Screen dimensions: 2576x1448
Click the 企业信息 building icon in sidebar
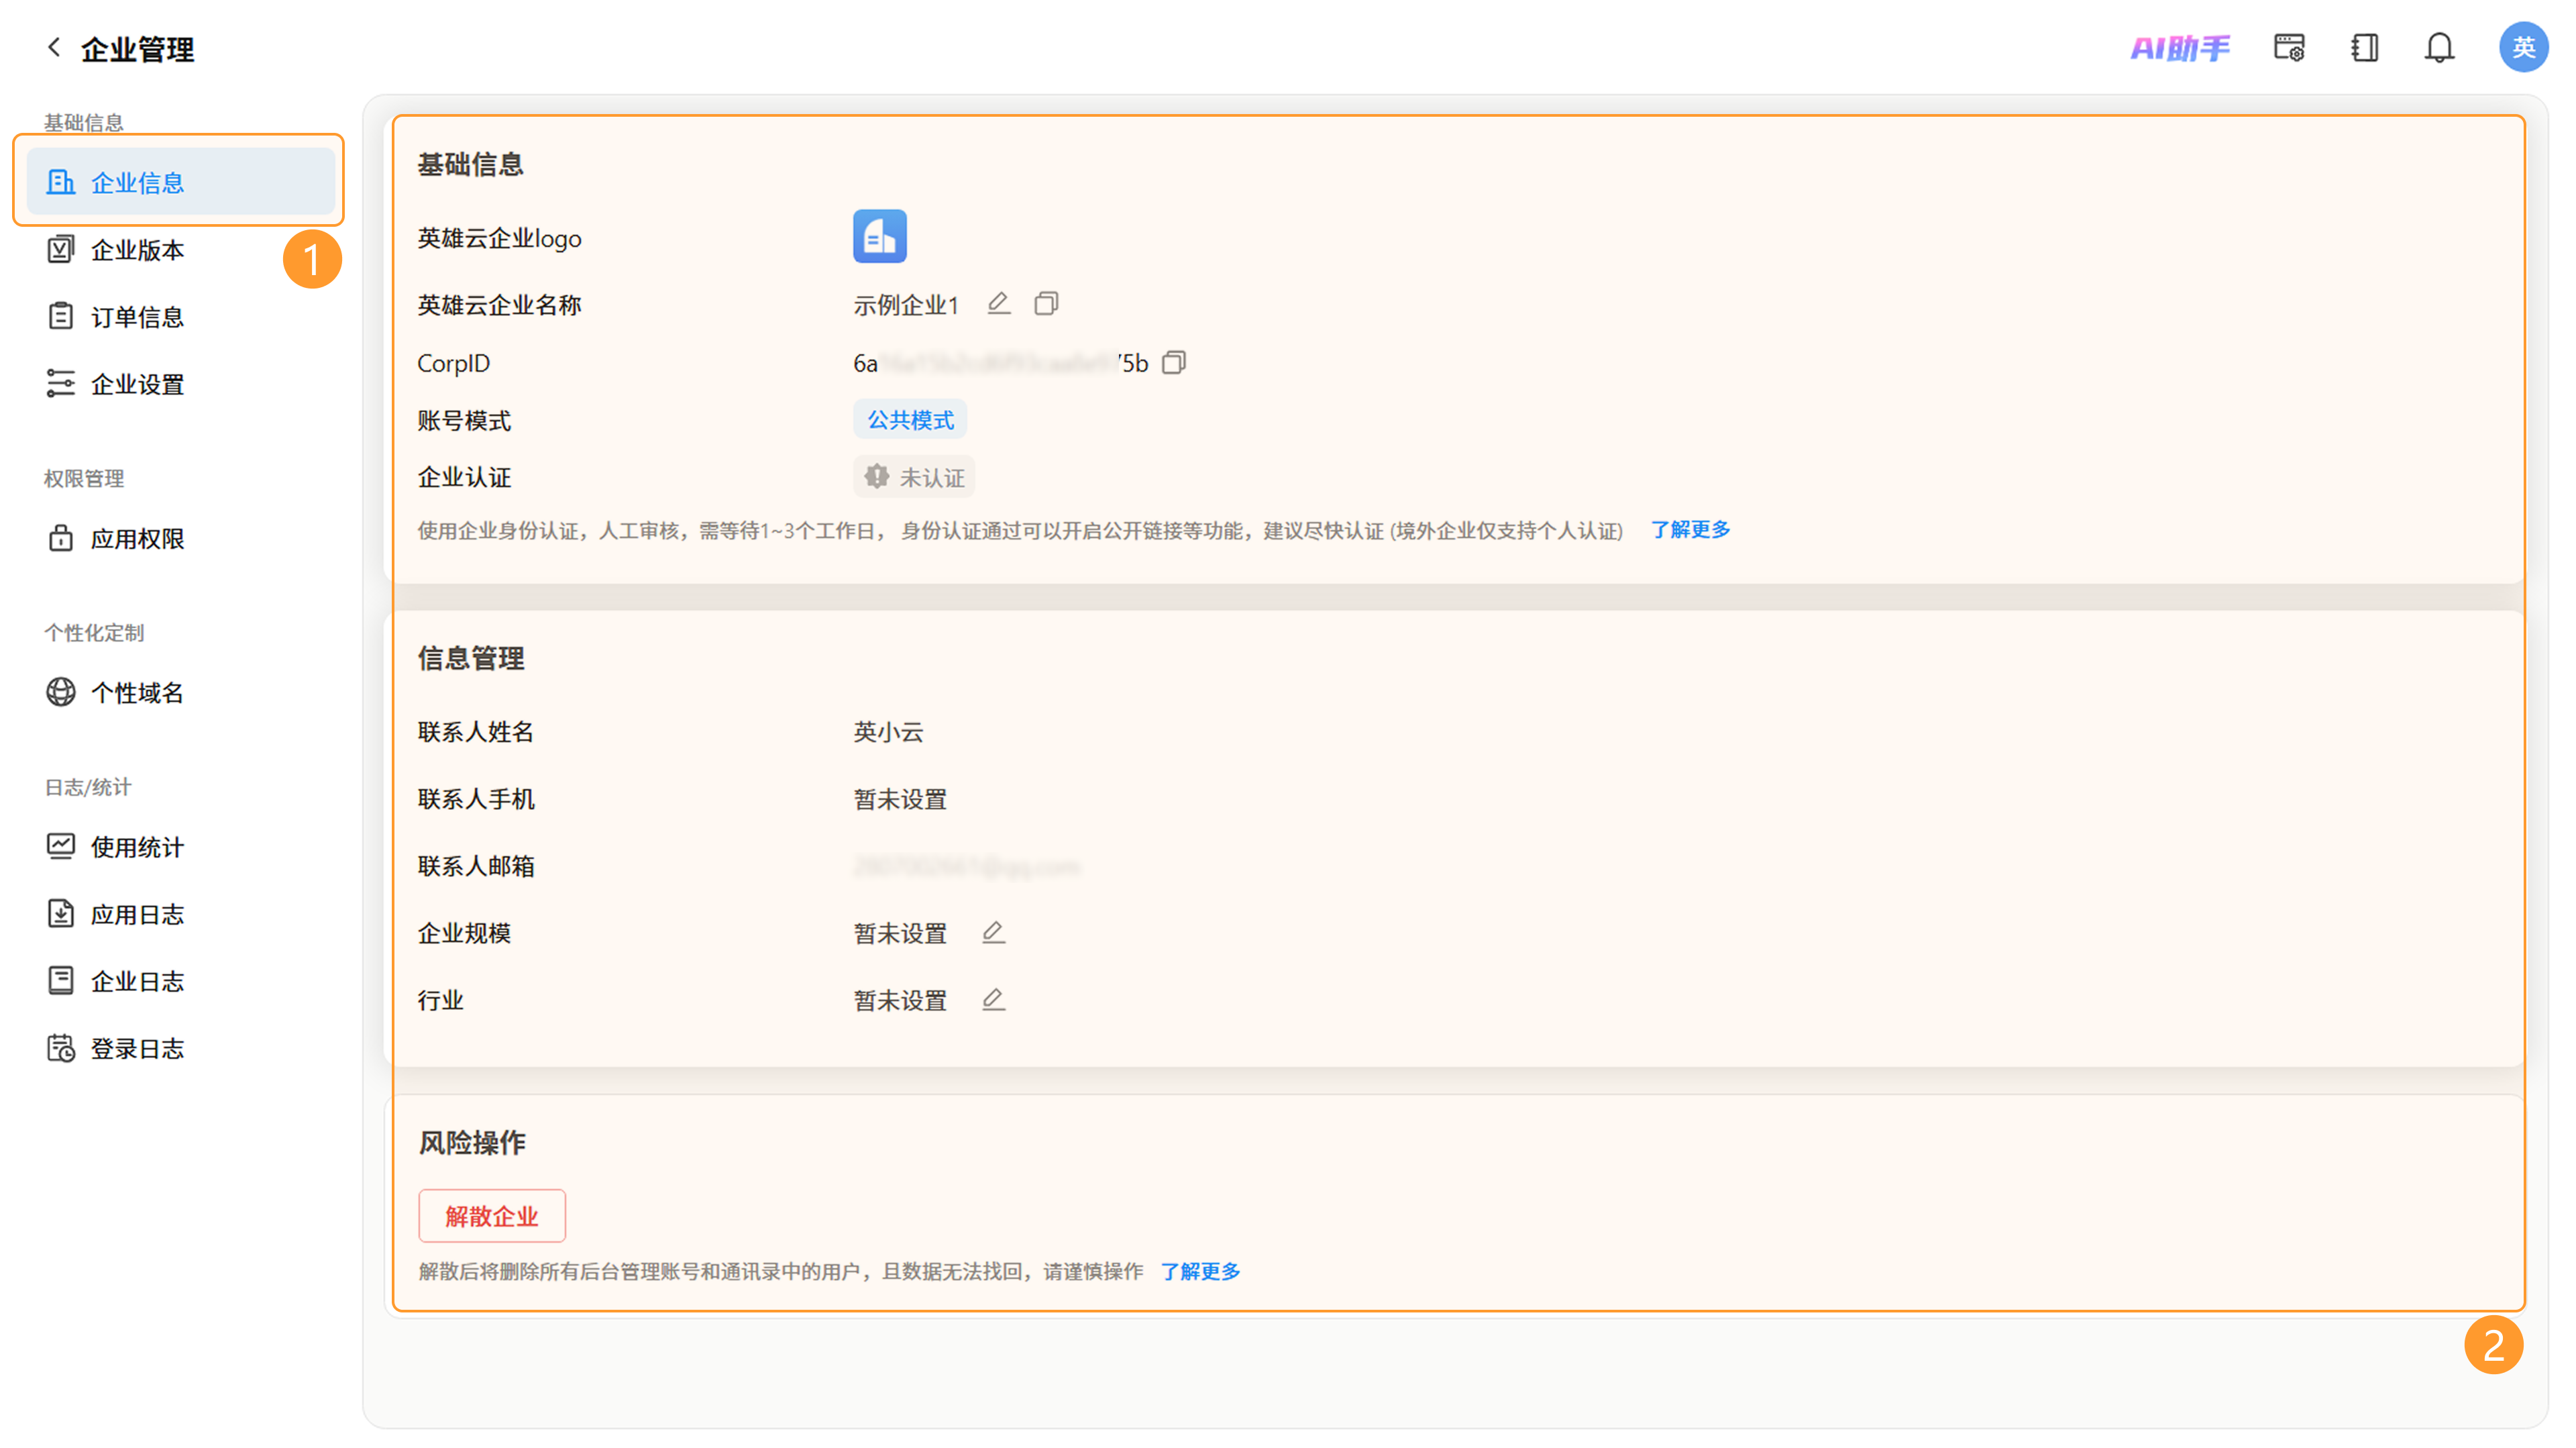61,182
